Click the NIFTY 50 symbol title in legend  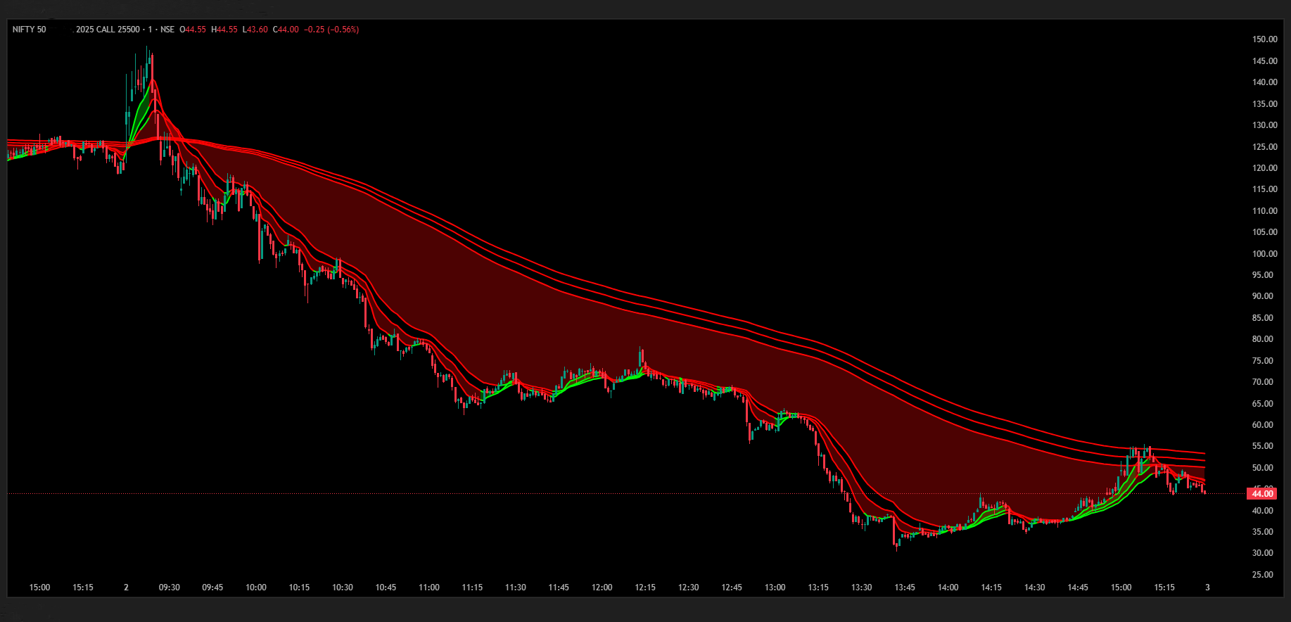[30, 30]
